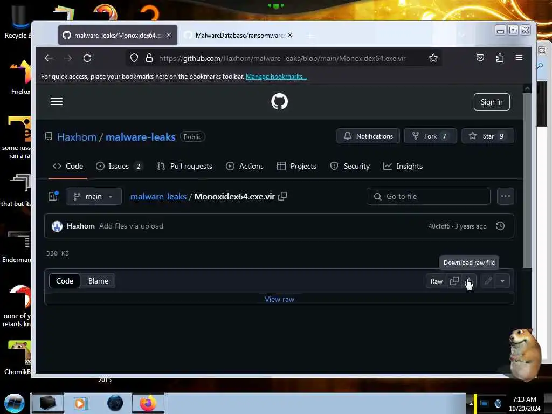Open malware-leaks breadcrumb link
552x414 pixels.
tap(158, 196)
